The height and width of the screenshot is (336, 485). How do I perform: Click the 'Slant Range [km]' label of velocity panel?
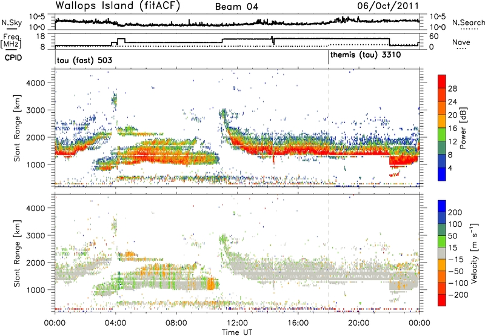click(17, 253)
